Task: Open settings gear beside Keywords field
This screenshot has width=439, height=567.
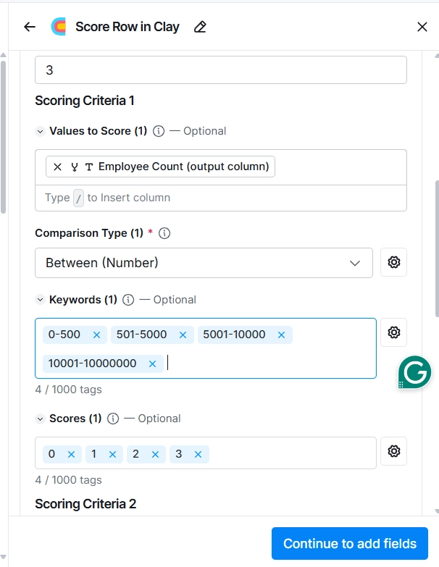Action: pyautogui.click(x=394, y=332)
